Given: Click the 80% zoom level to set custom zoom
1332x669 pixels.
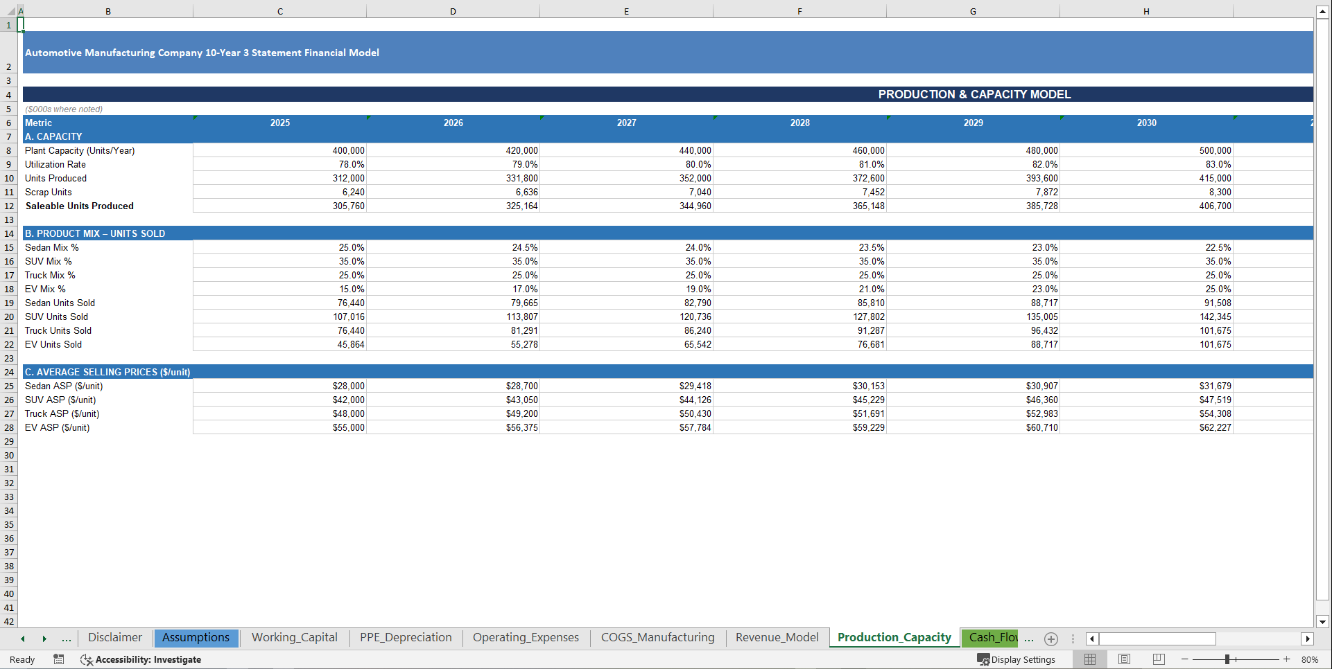Looking at the screenshot, I should pyautogui.click(x=1310, y=659).
